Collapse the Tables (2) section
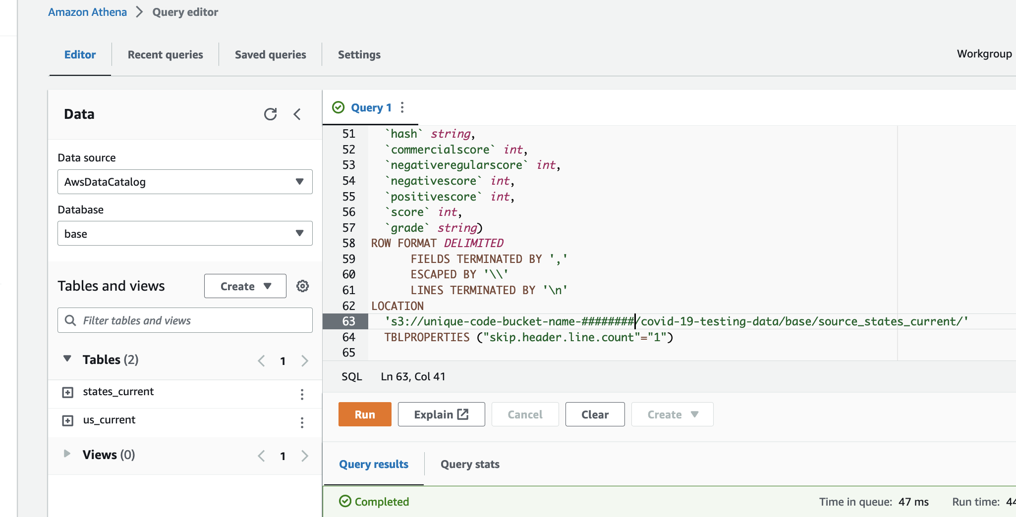 coord(67,359)
